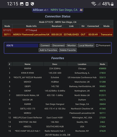Select favorite node 27833
The height and width of the screenshot is (137, 117).
(102, 73)
